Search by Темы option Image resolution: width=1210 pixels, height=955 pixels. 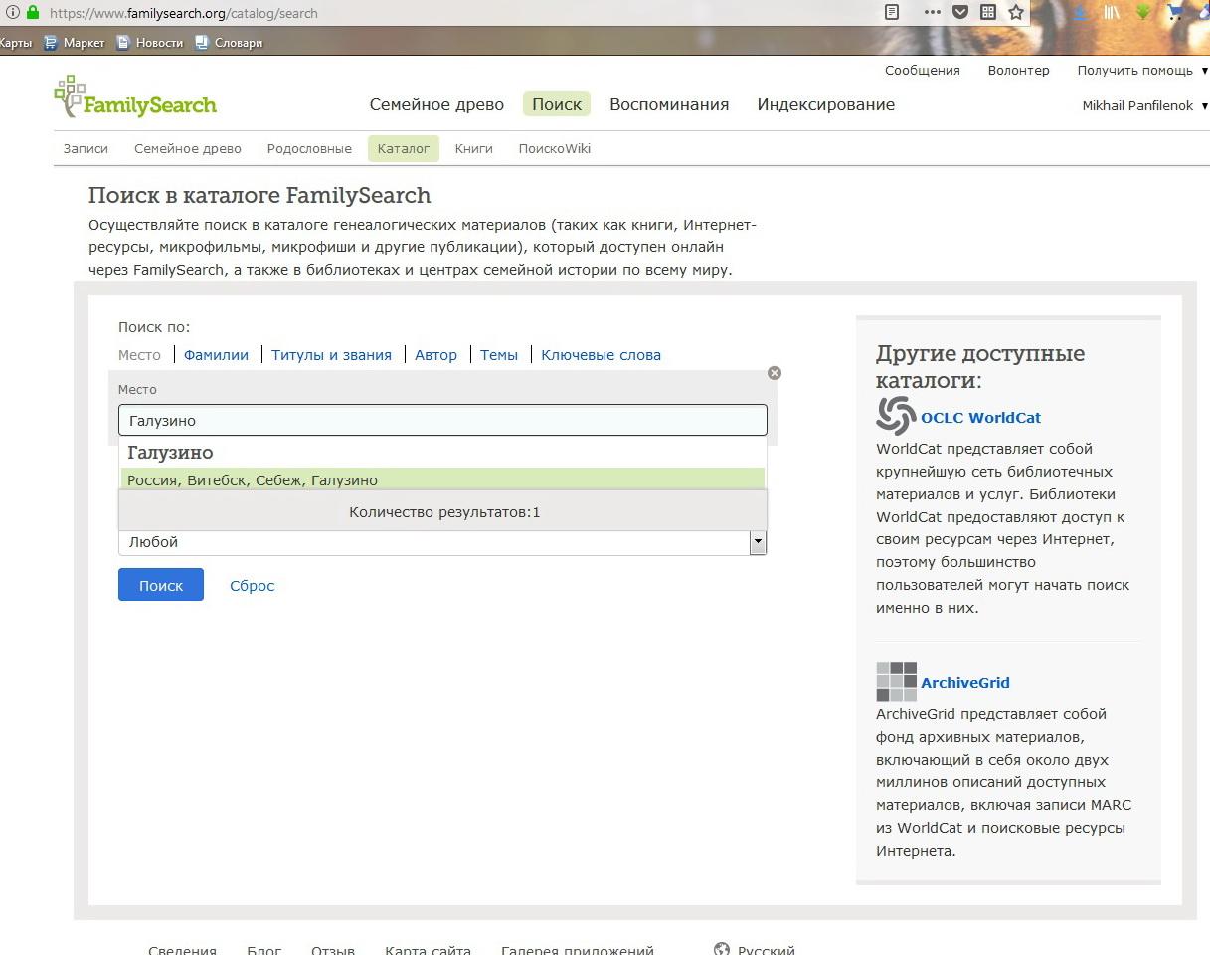(499, 355)
